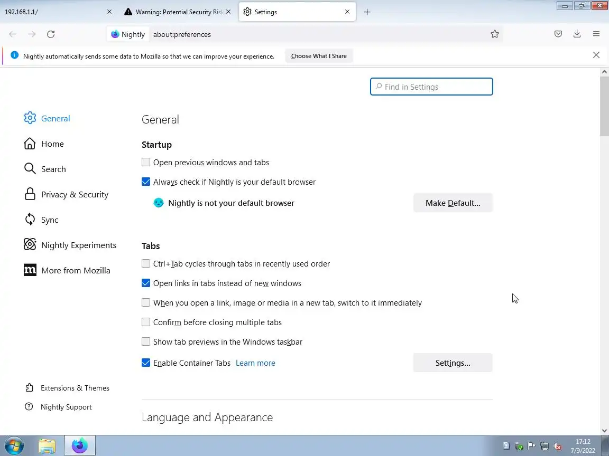Uncheck Enable Container Tabs
The image size is (609, 456).
click(x=146, y=363)
